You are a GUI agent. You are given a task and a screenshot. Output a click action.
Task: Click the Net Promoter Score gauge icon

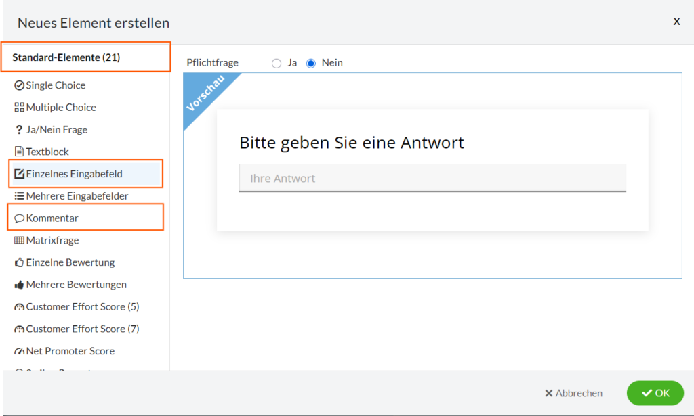[20, 352]
